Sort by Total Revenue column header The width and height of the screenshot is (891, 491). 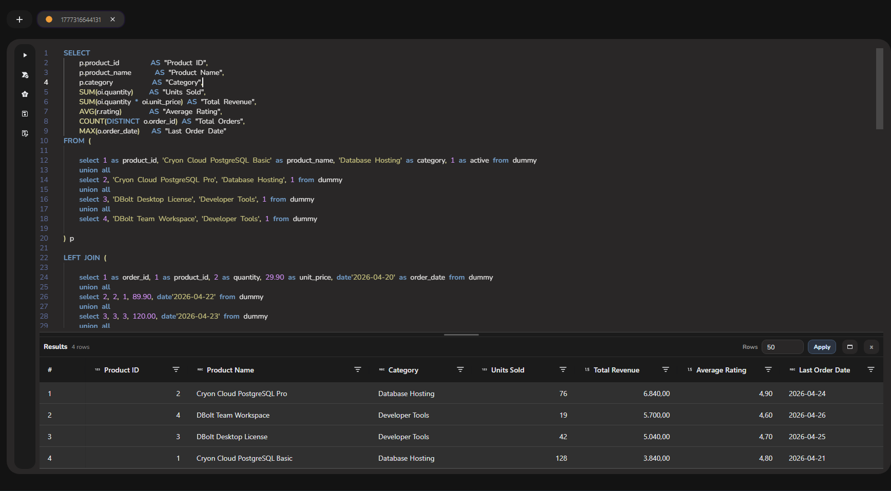[616, 370]
